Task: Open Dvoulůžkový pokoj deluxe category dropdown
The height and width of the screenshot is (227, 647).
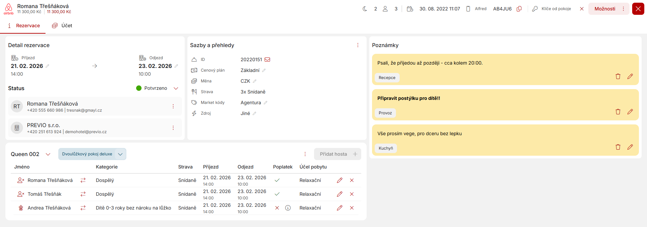Action: coord(120,154)
